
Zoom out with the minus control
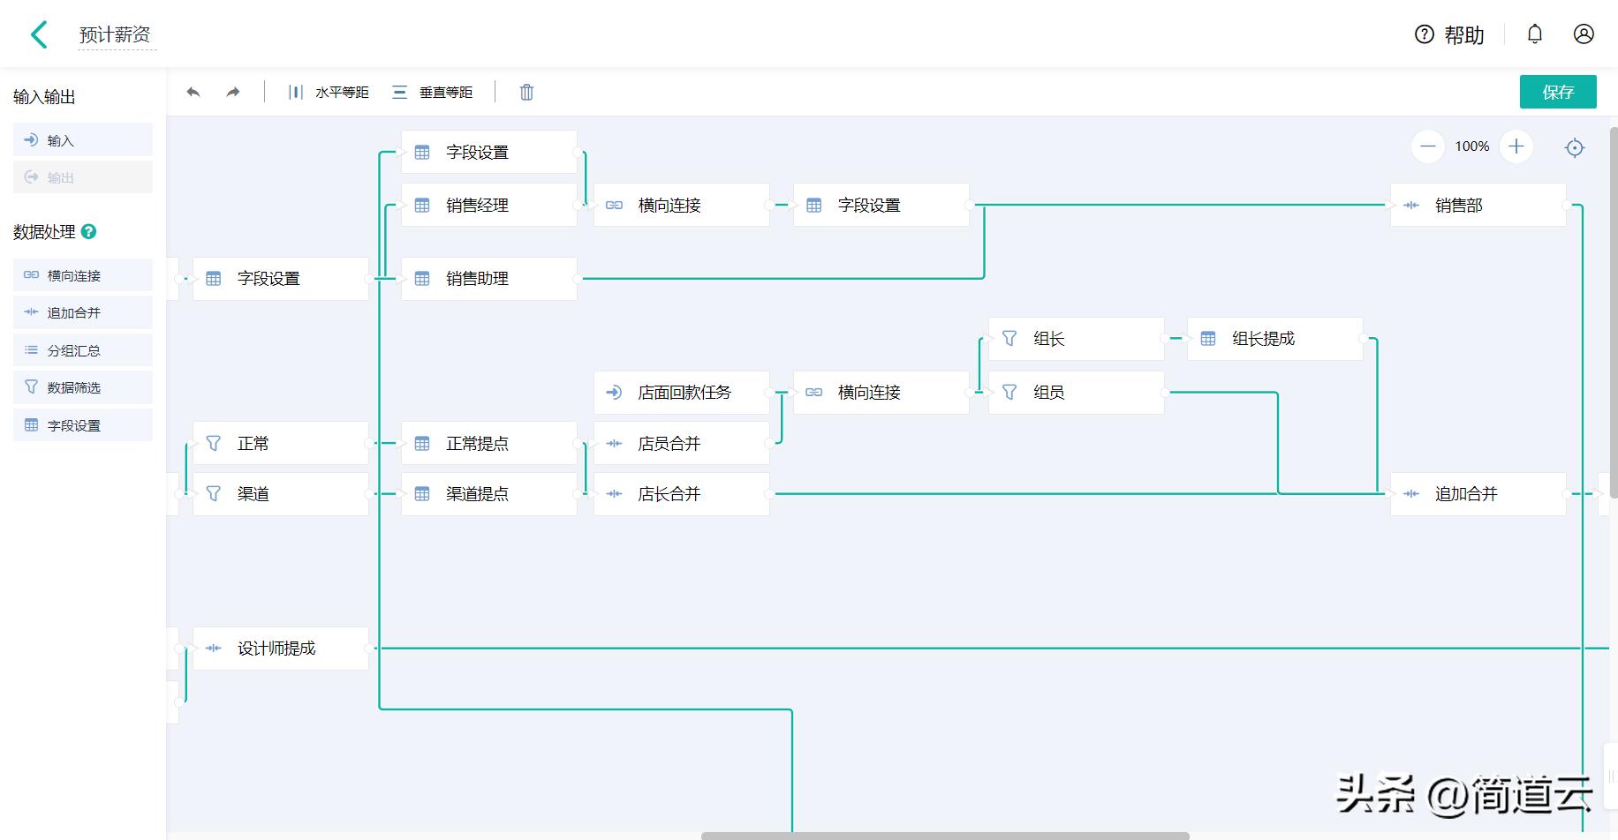1427,146
